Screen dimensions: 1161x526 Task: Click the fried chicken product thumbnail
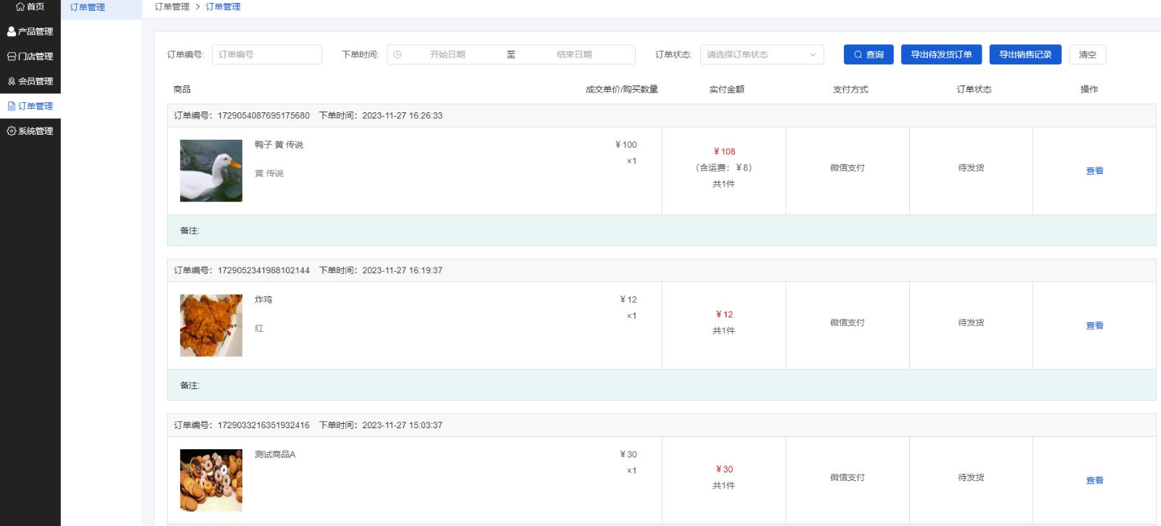(211, 325)
